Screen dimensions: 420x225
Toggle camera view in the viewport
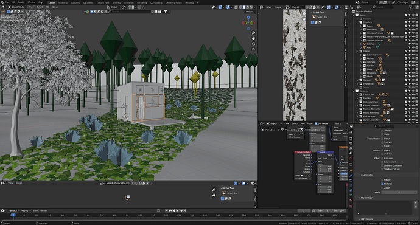pos(253,44)
